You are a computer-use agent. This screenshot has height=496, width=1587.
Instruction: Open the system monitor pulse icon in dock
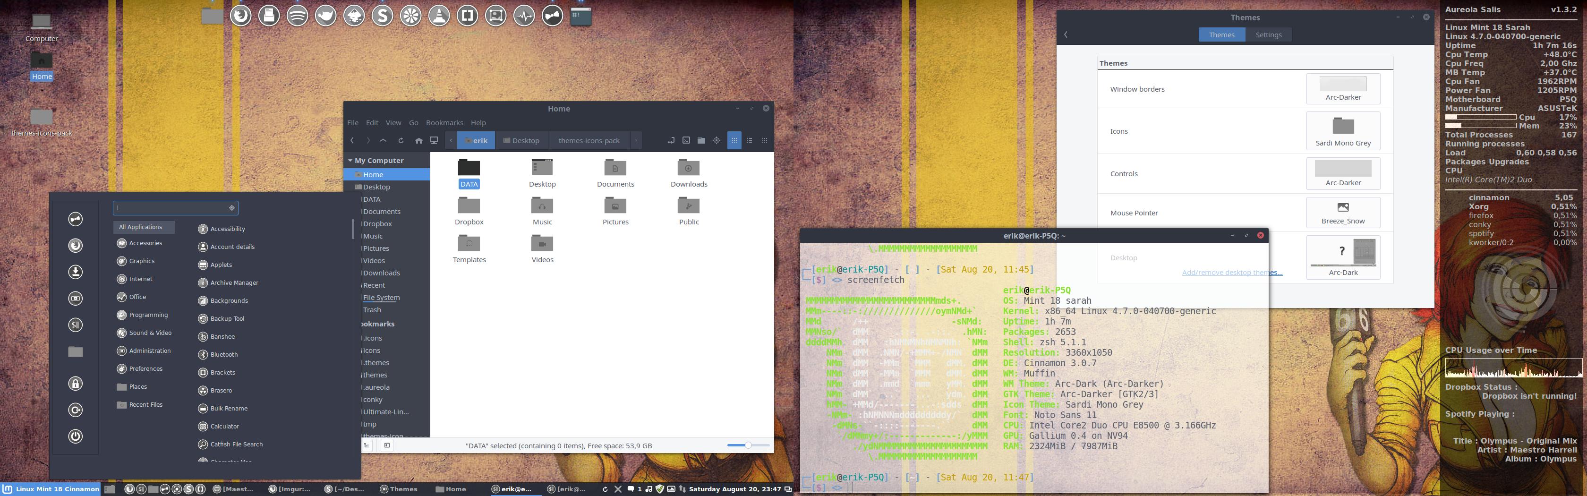coord(524,16)
